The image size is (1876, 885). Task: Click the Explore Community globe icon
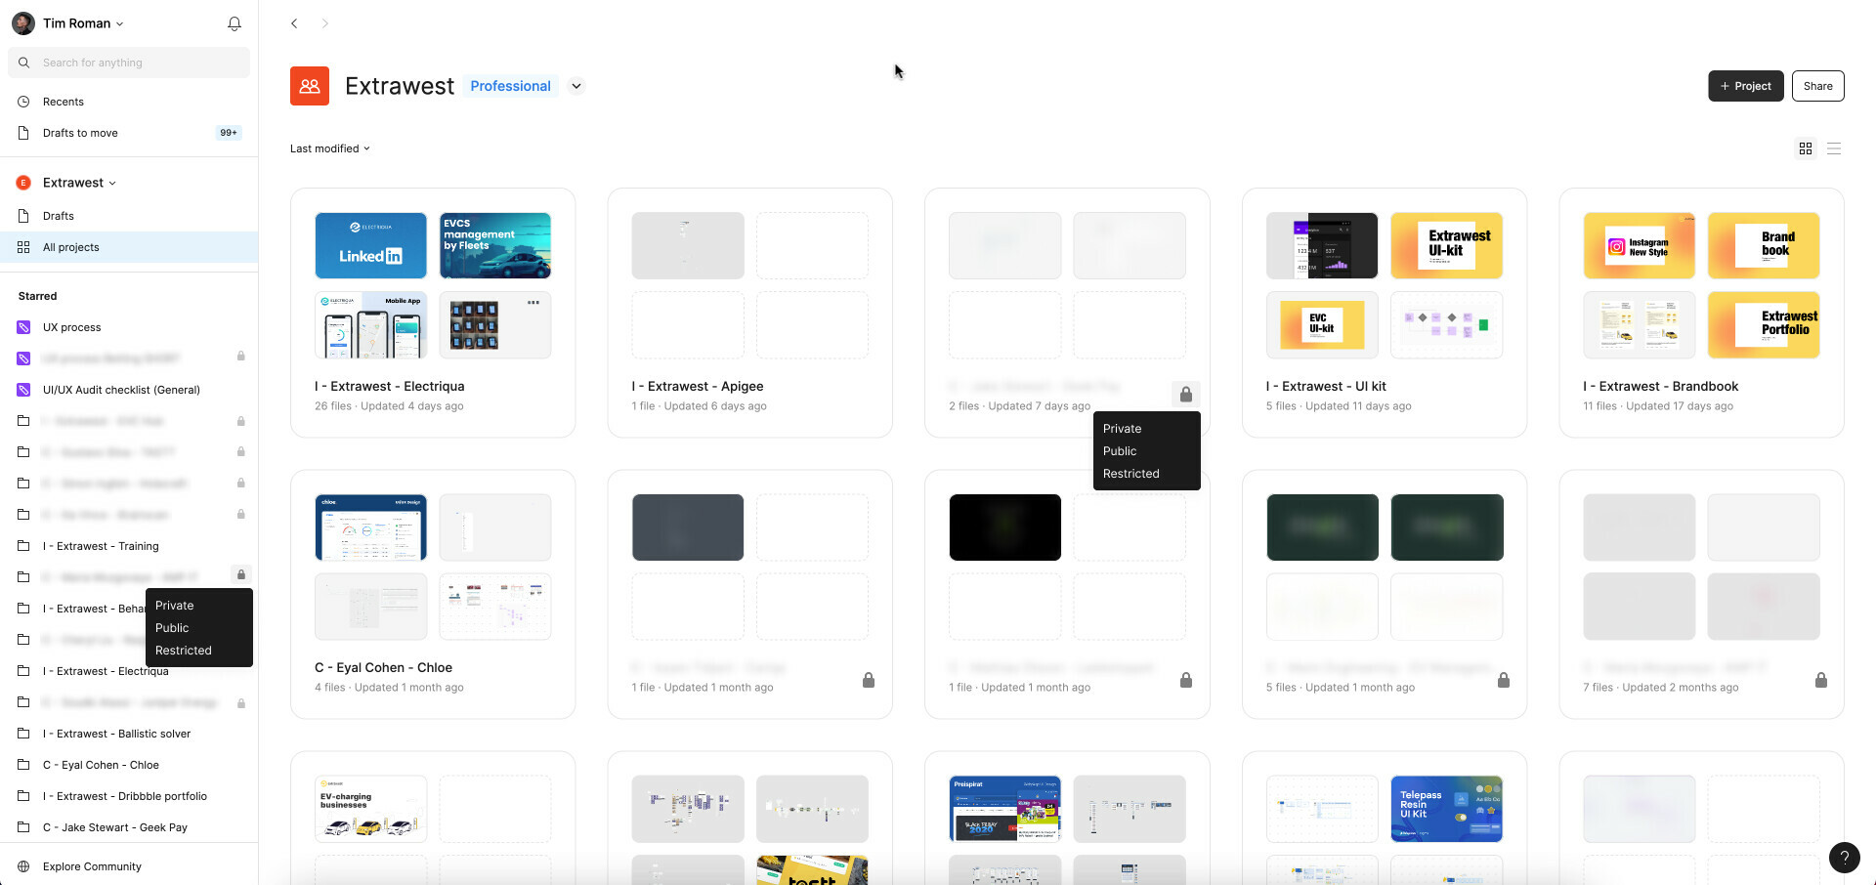[x=23, y=866]
